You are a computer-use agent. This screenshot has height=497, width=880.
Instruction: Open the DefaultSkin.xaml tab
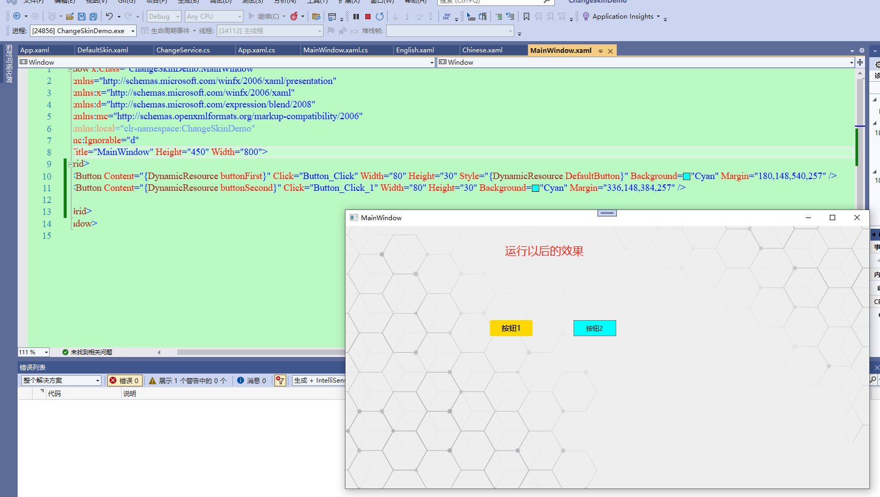tap(103, 50)
